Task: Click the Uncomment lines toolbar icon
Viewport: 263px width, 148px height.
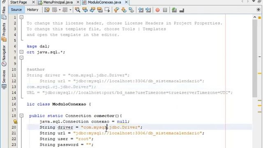Action: point(182,10)
